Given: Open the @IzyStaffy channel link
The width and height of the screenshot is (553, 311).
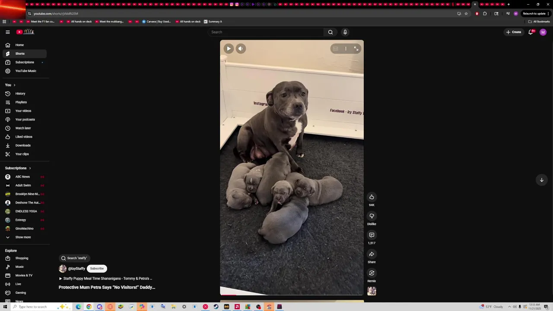Looking at the screenshot, I should point(76,269).
